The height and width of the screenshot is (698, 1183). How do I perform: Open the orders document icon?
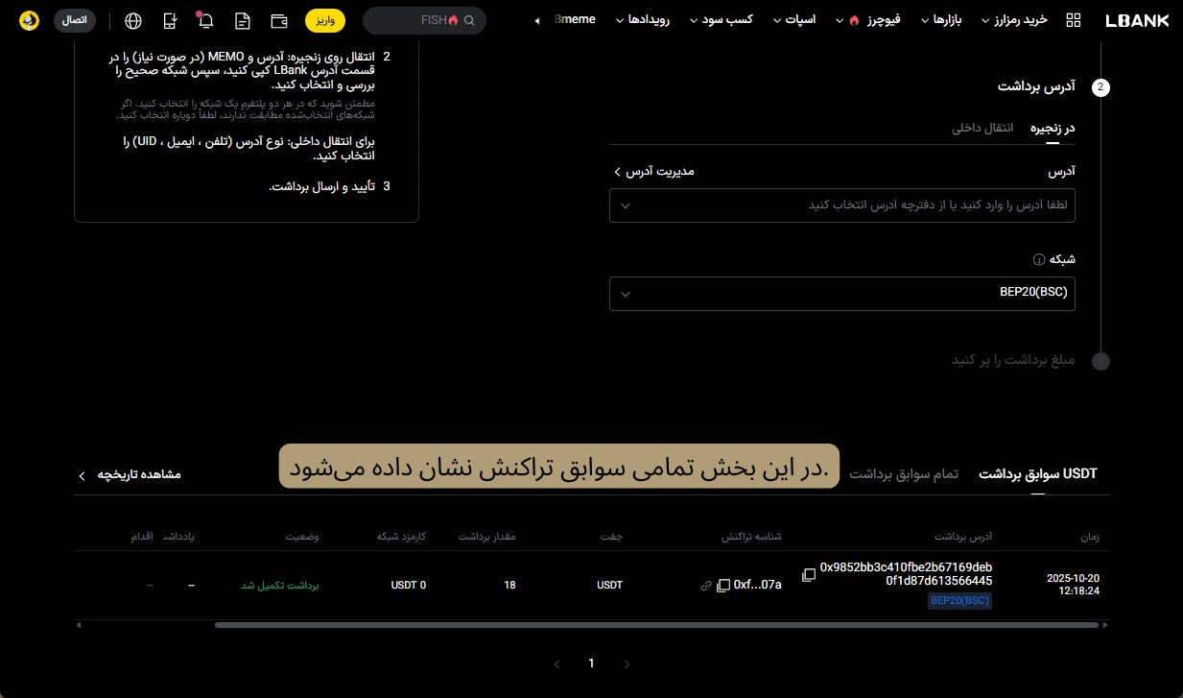[x=243, y=20]
